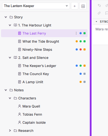Collapse the Story folder chevron
The width and height of the screenshot is (108, 136).
click(x=6, y=17)
